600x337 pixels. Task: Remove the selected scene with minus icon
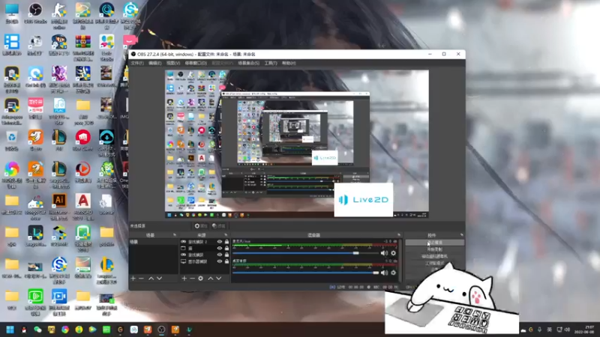point(141,278)
